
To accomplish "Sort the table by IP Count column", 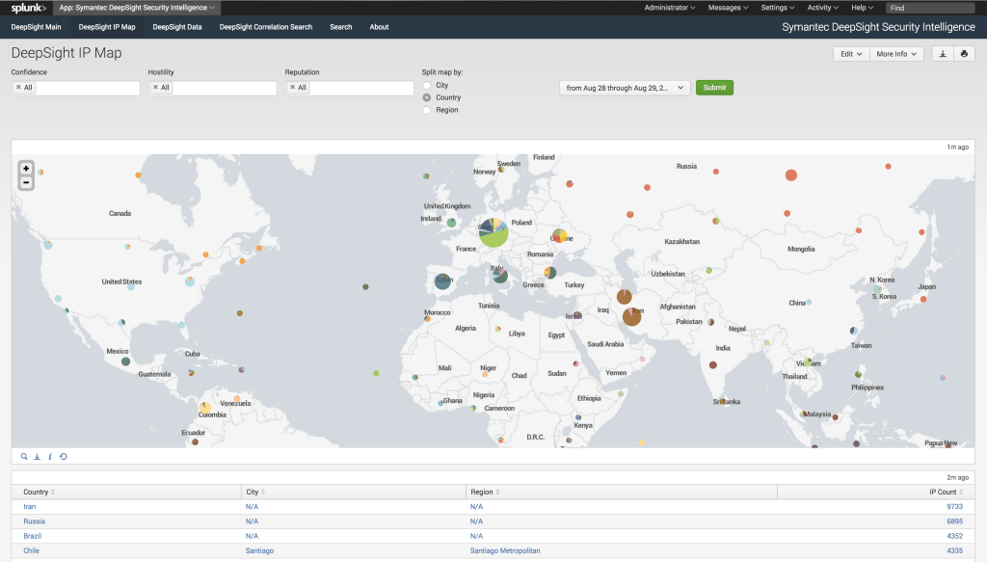I will (x=947, y=493).
